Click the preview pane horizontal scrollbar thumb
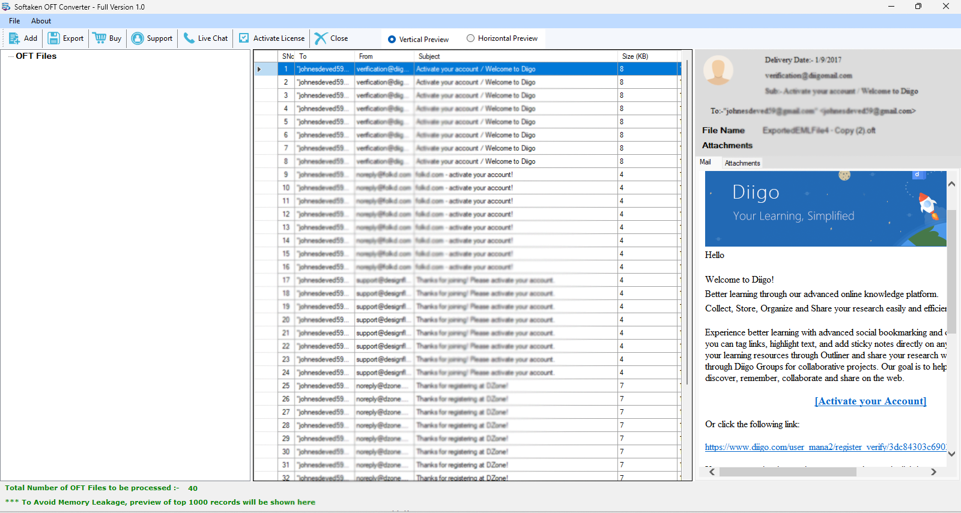Screen dimensions: 961x513 click(787, 472)
